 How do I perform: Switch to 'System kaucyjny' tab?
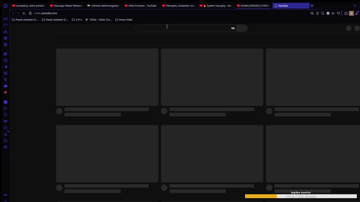pyautogui.click(x=216, y=6)
